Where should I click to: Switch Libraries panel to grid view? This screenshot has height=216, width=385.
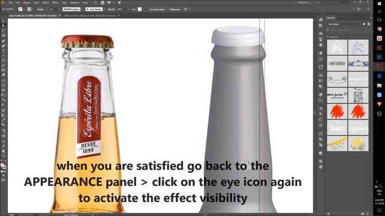364,24
